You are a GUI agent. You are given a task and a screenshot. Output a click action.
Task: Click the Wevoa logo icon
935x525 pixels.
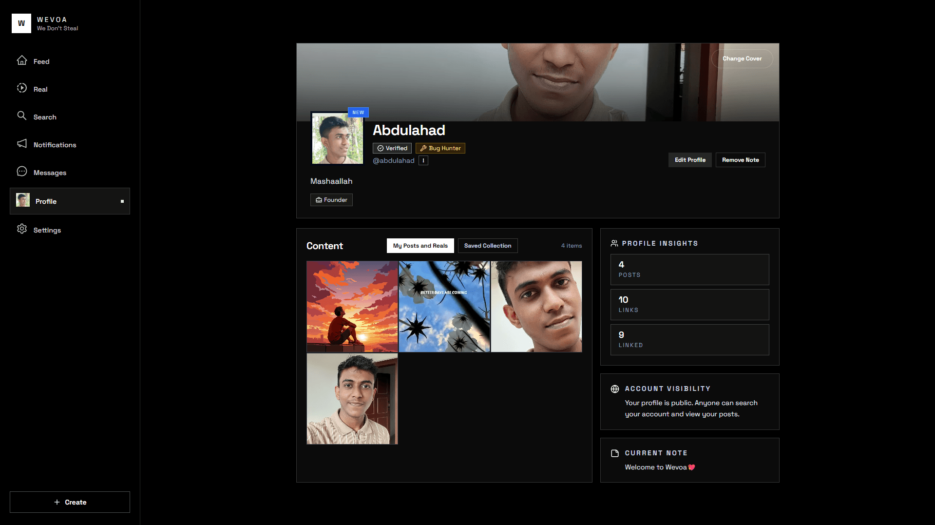click(x=21, y=23)
